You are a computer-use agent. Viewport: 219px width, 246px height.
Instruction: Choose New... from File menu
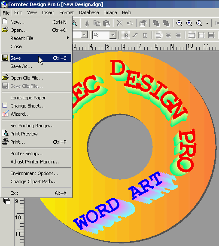point(36,22)
